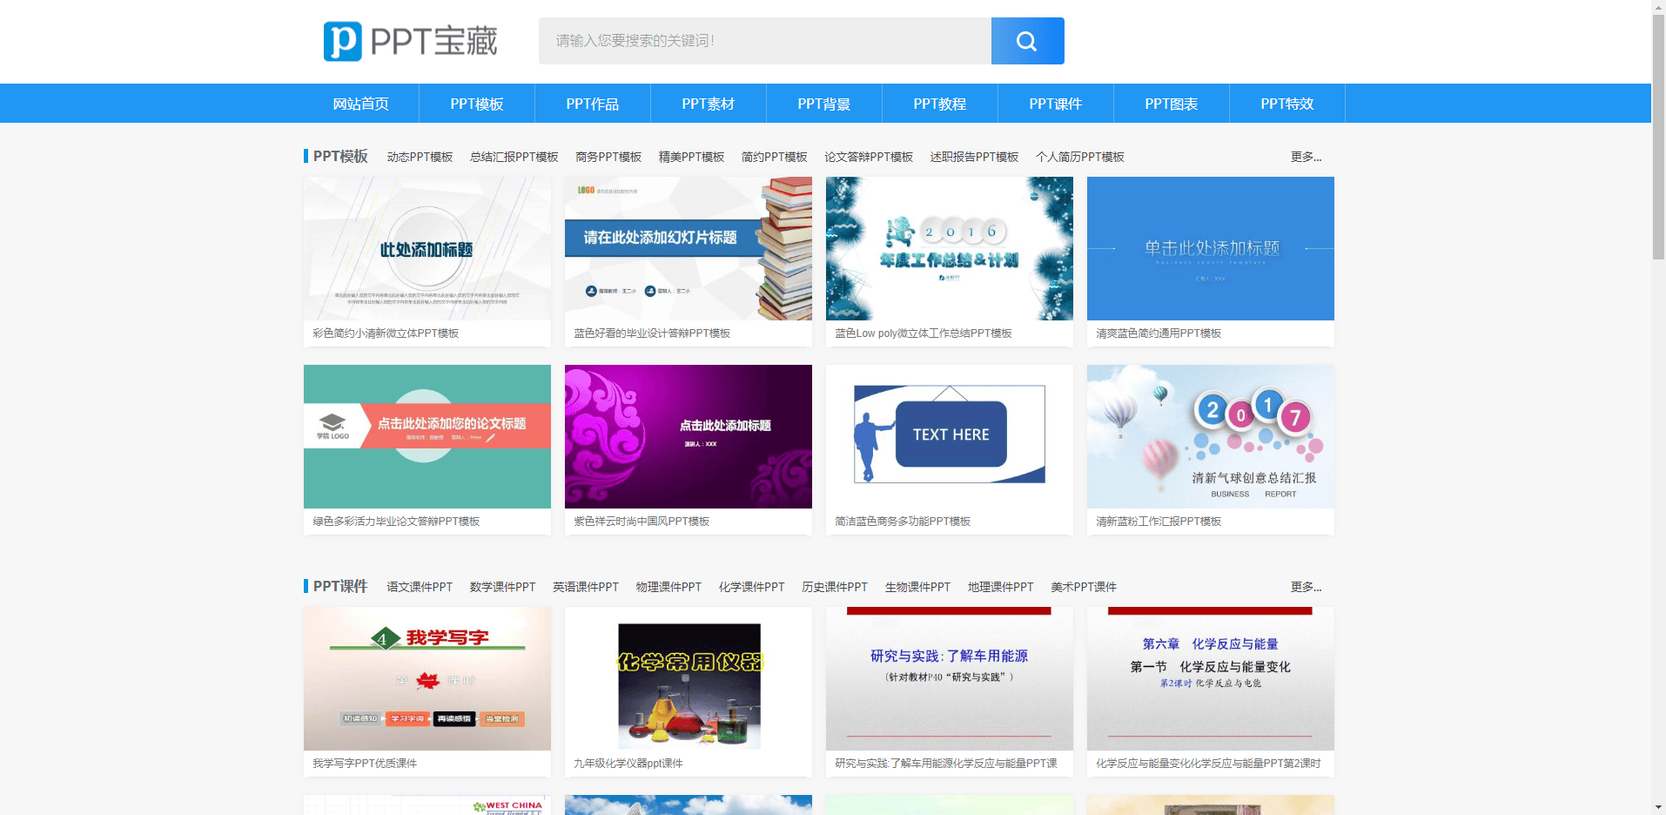Image resolution: width=1666 pixels, height=815 pixels.
Task: Open the 动态PPT模板 category link
Action: 420,157
